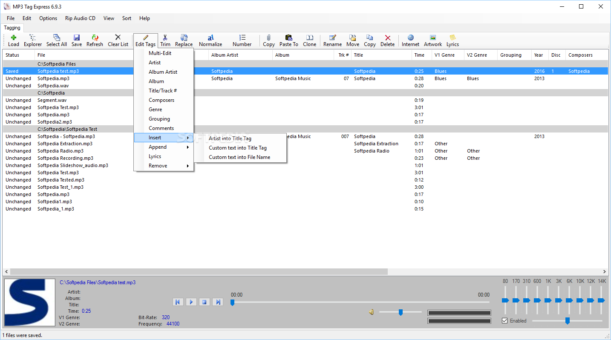This screenshot has height=340, width=611.
Task: Click the 14K equalizer band slider
Action: (601, 300)
